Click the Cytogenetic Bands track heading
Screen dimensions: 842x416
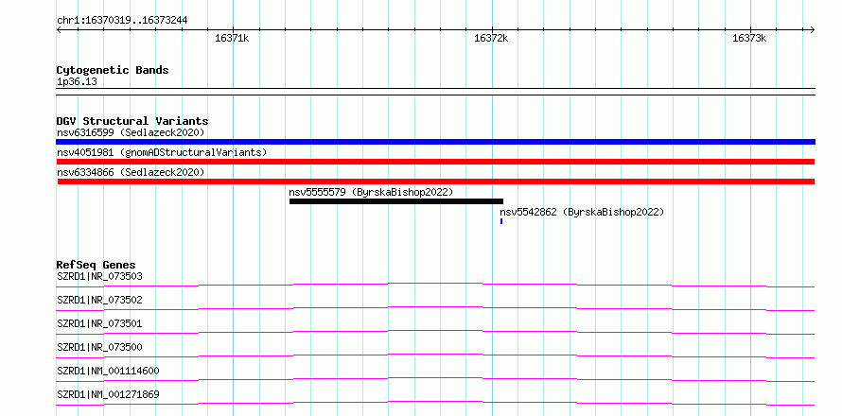[x=113, y=70]
